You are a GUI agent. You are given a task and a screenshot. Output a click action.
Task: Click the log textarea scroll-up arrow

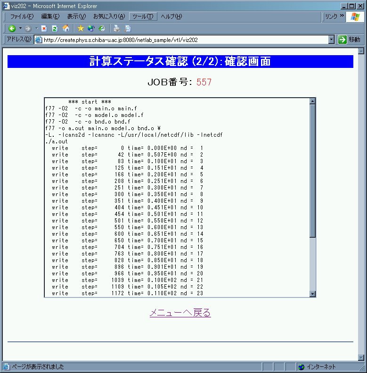312,101
